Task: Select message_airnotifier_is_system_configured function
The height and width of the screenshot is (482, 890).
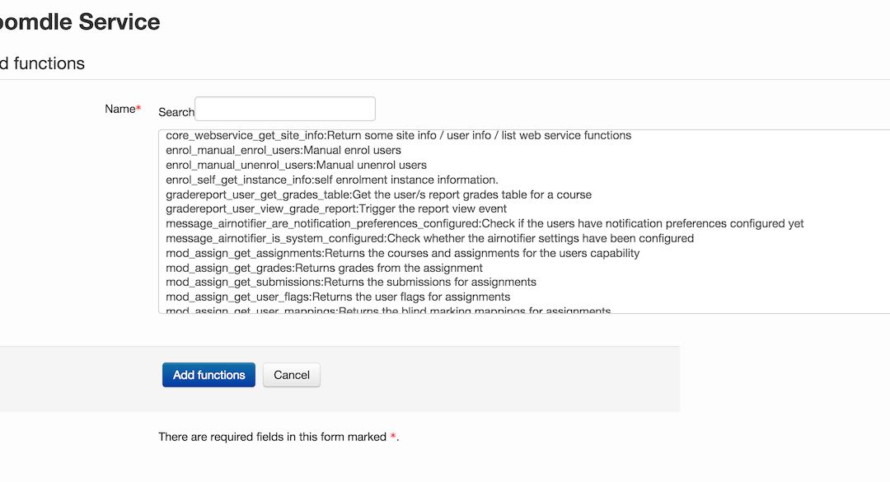Action: (429, 238)
